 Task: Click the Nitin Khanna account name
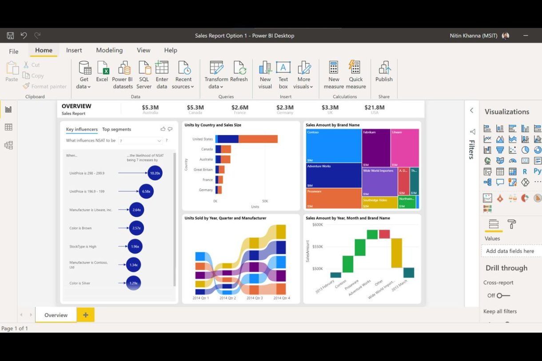click(474, 36)
